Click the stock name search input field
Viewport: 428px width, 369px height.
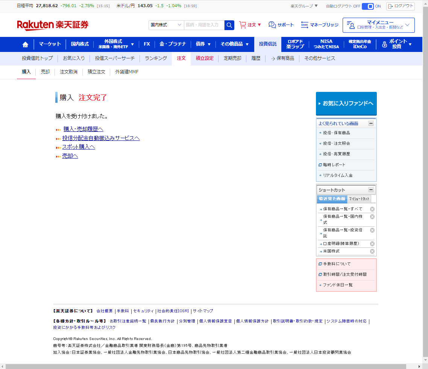click(204, 25)
